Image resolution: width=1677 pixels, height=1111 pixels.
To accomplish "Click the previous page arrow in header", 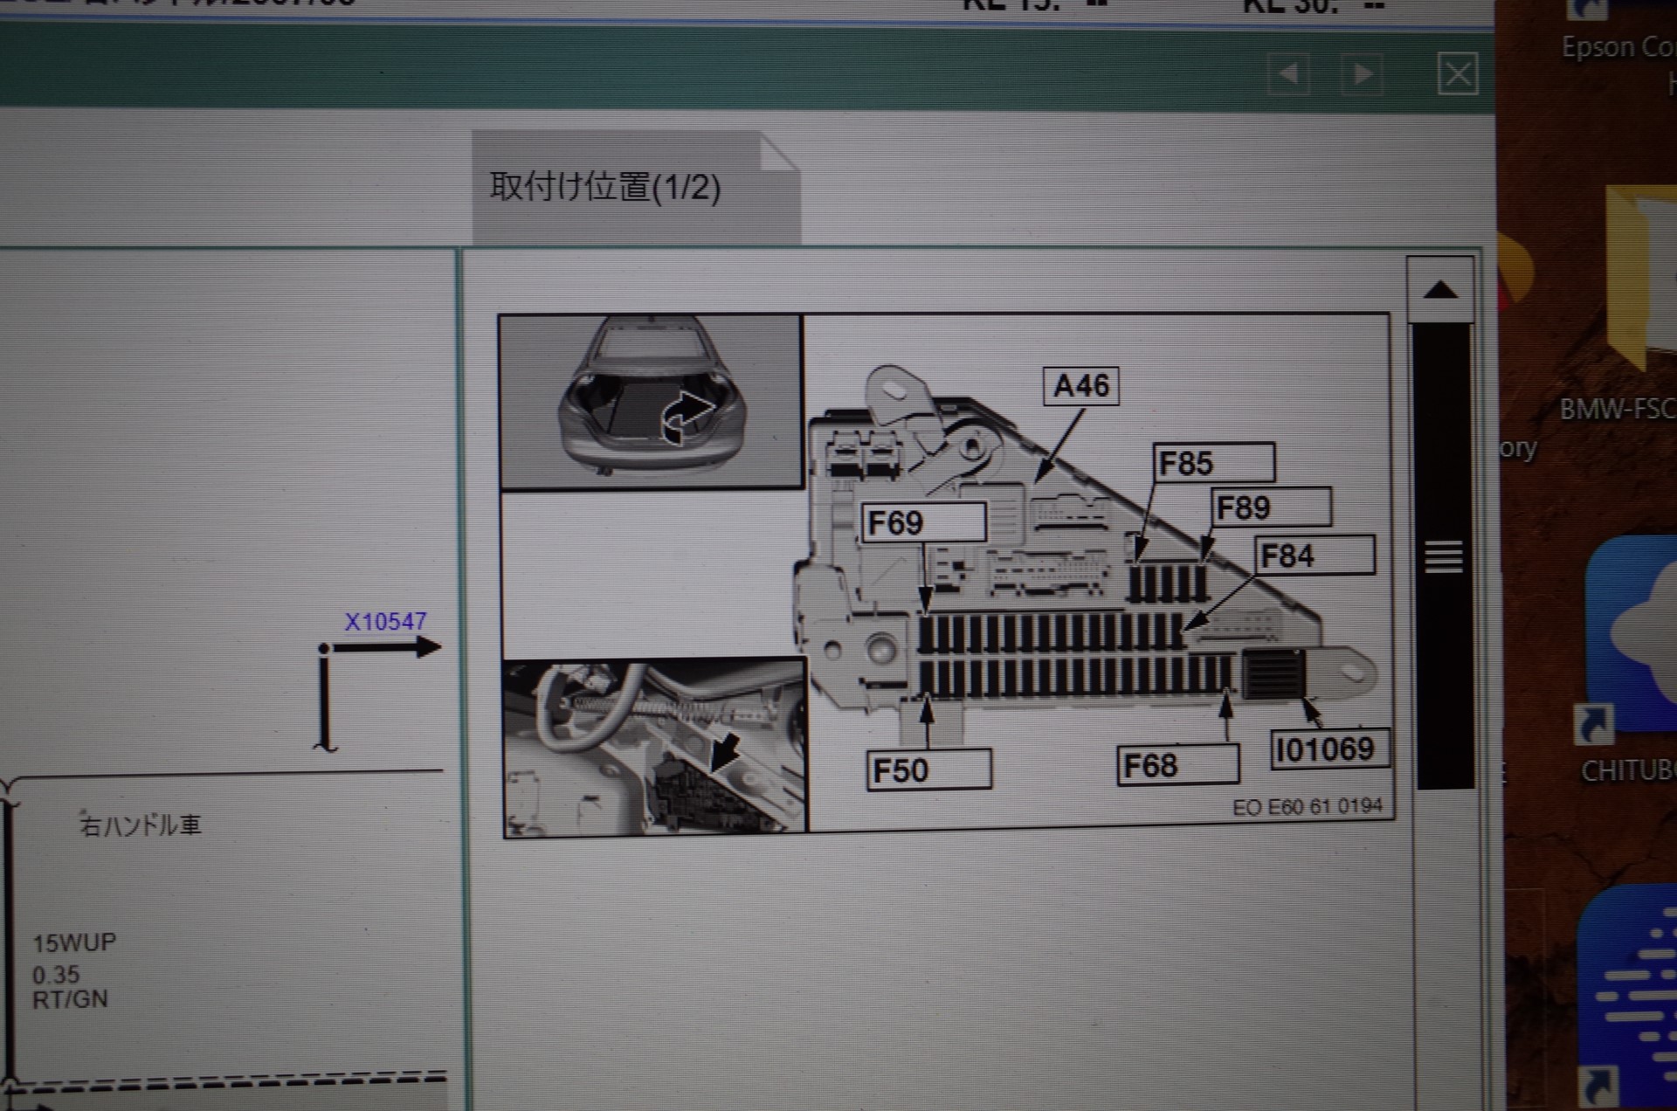I will coord(1288,74).
